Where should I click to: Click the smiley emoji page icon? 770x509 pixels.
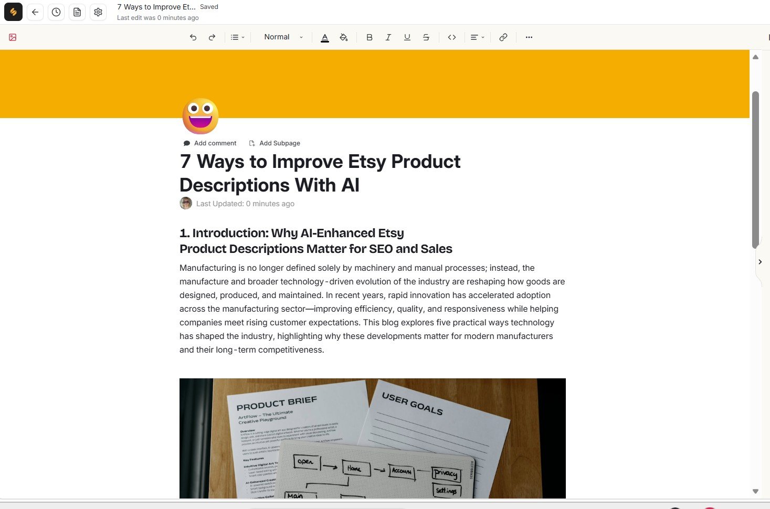pyautogui.click(x=201, y=116)
